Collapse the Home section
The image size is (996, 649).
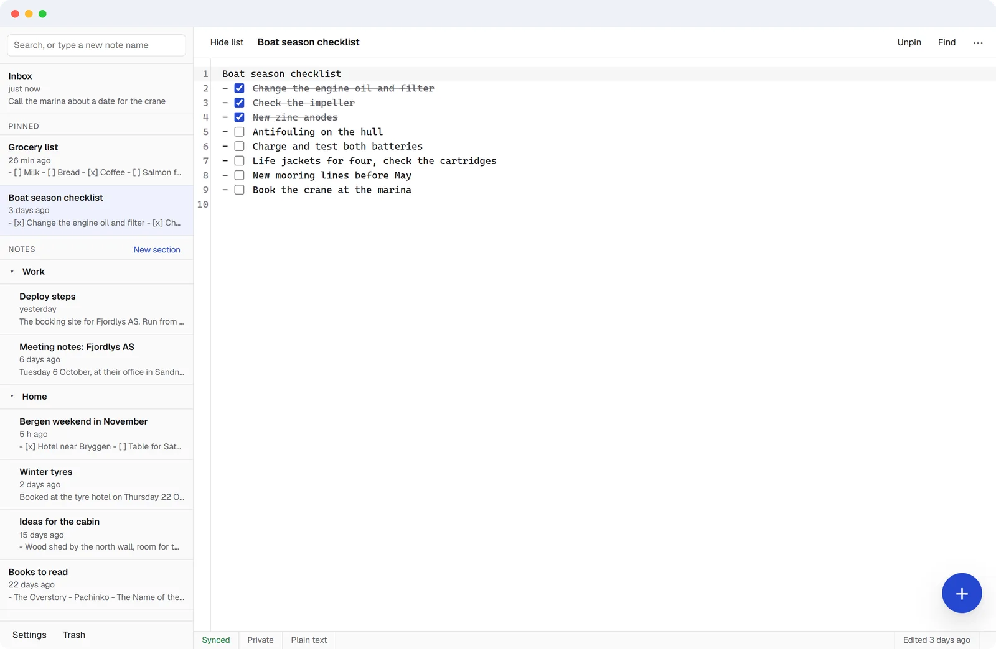point(12,397)
